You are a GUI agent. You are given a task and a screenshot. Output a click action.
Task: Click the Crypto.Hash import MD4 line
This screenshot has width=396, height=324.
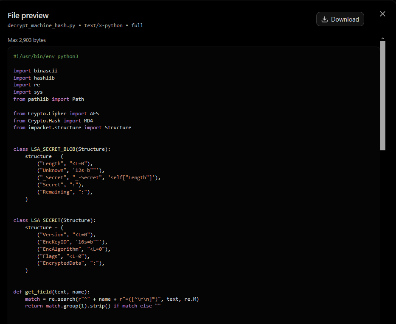pos(53,121)
